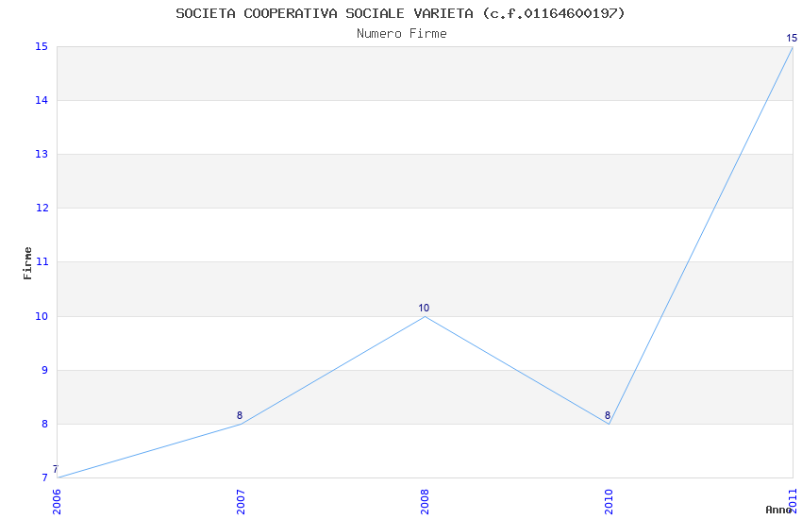Click the data label 8 above 2007 point

(x=240, y=416)
